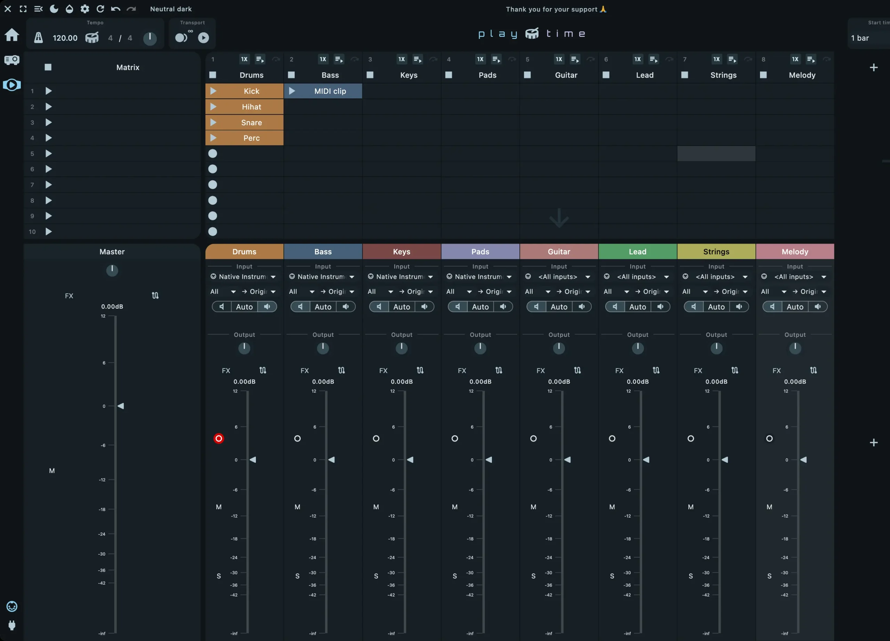Screen dimensions: 890x641
Task: Open FX on the Lead channel
Action: (x=619, y=370)
